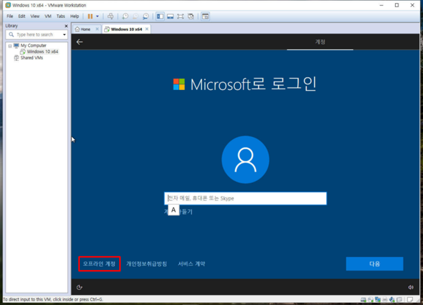Viewport: 423px width, 305px height.
Task: Open the 서비스 계약 link
Action: pos(192,264)
